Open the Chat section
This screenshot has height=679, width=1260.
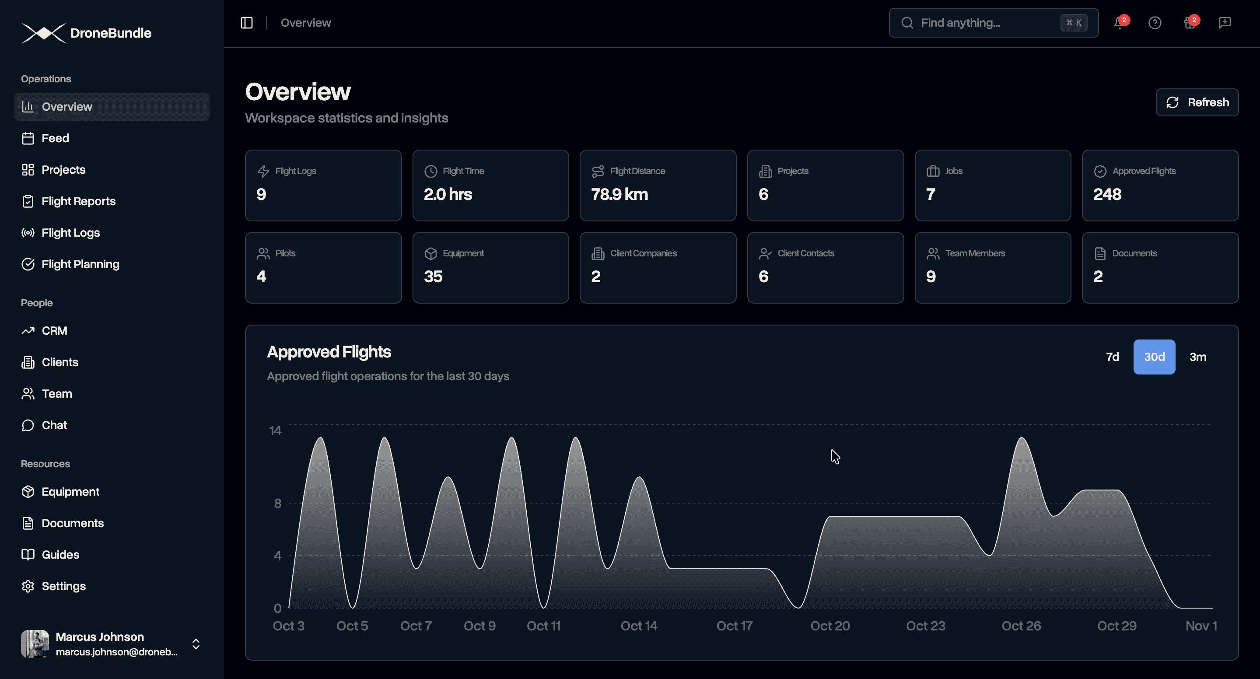point(54,425)
